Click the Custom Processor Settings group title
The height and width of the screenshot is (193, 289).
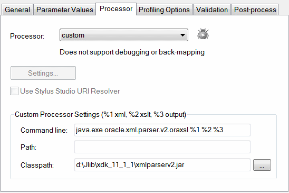point(100,115)
